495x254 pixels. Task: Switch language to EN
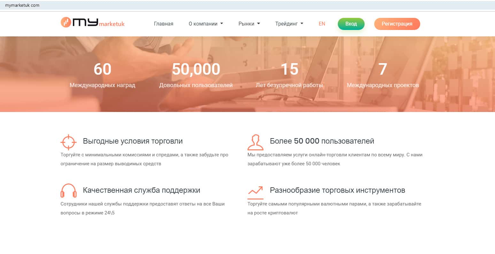click(x=322, y=24)
